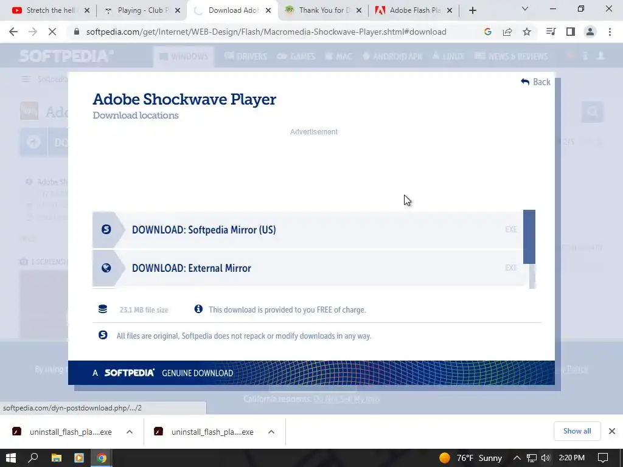
Task: Open the Chrome three-dot menu
Action: click(610, 32)
